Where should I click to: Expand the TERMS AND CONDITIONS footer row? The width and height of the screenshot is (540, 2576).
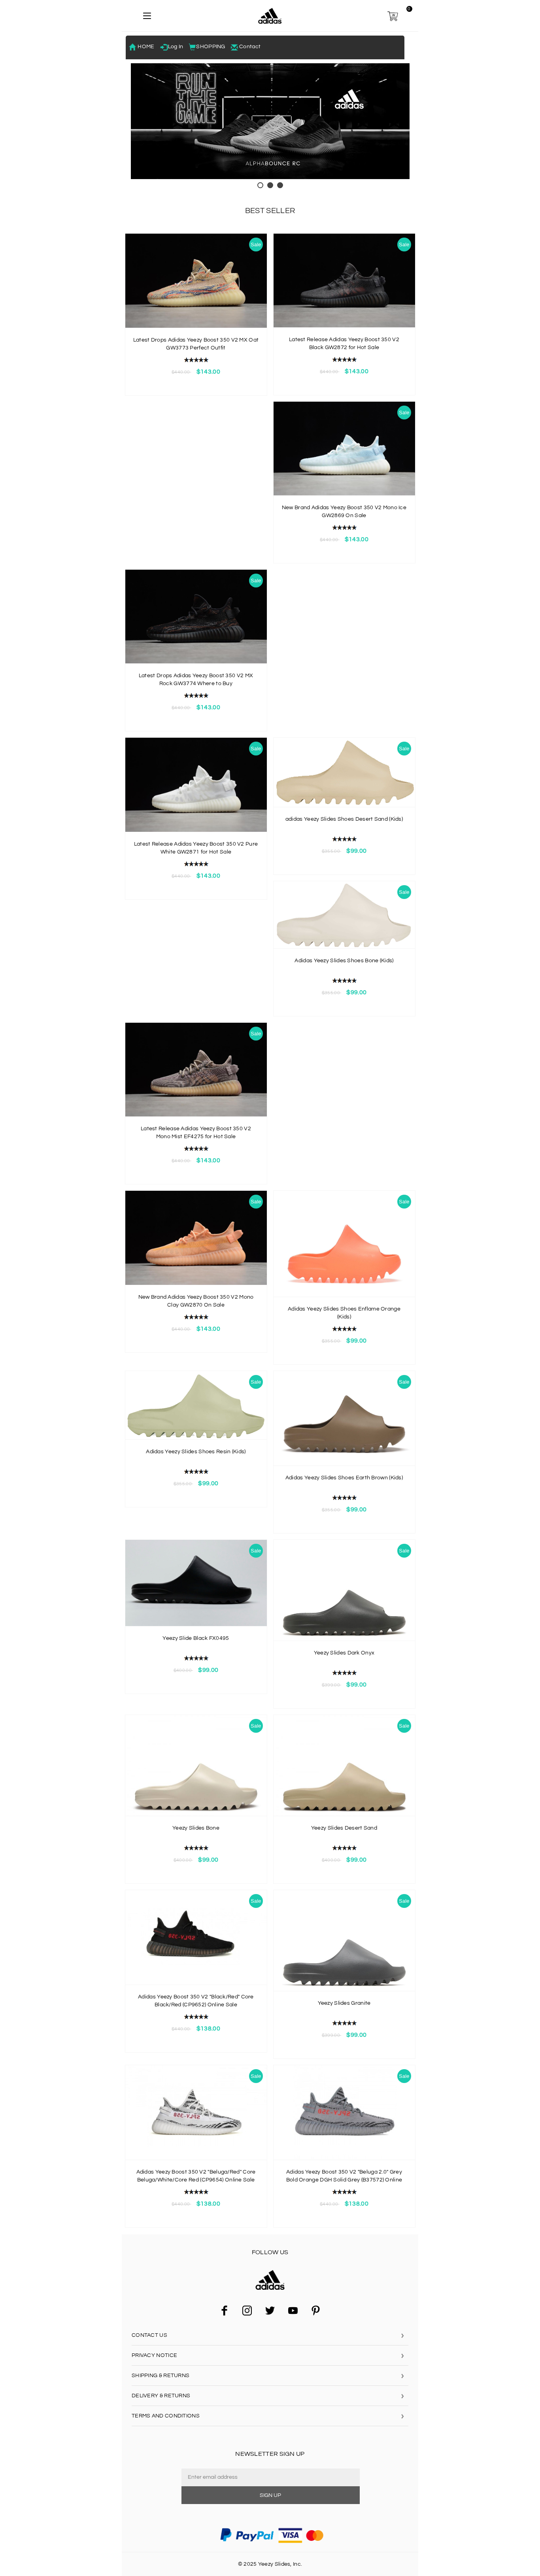(268, 2415)
